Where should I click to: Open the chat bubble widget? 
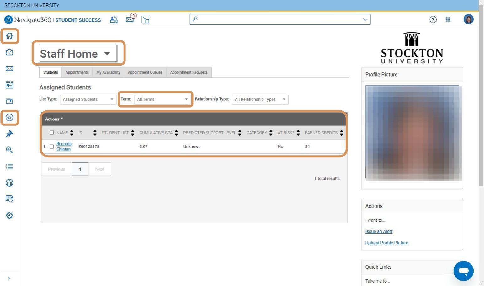463,271
